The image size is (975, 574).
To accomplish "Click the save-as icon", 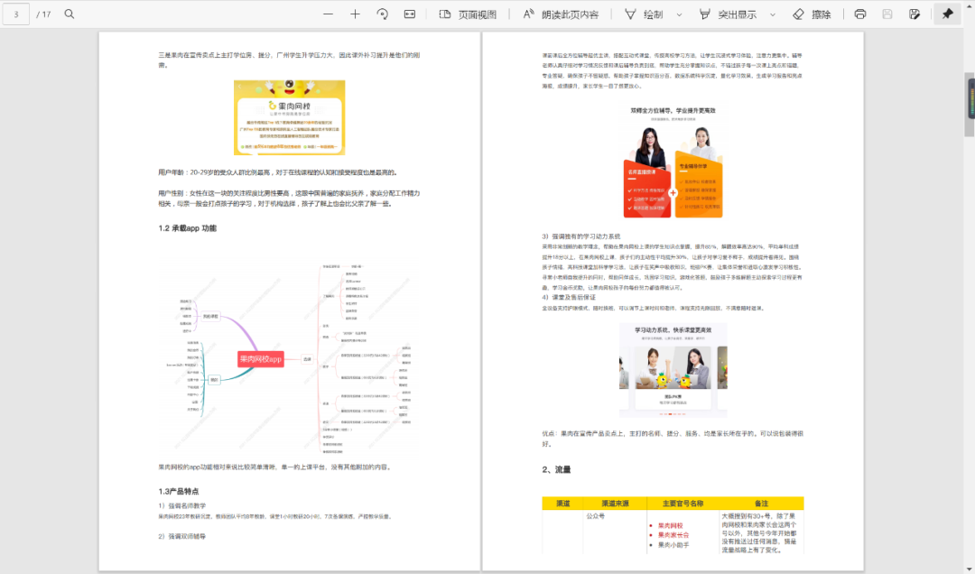I will pyautogui.click(x=914, y=14).
